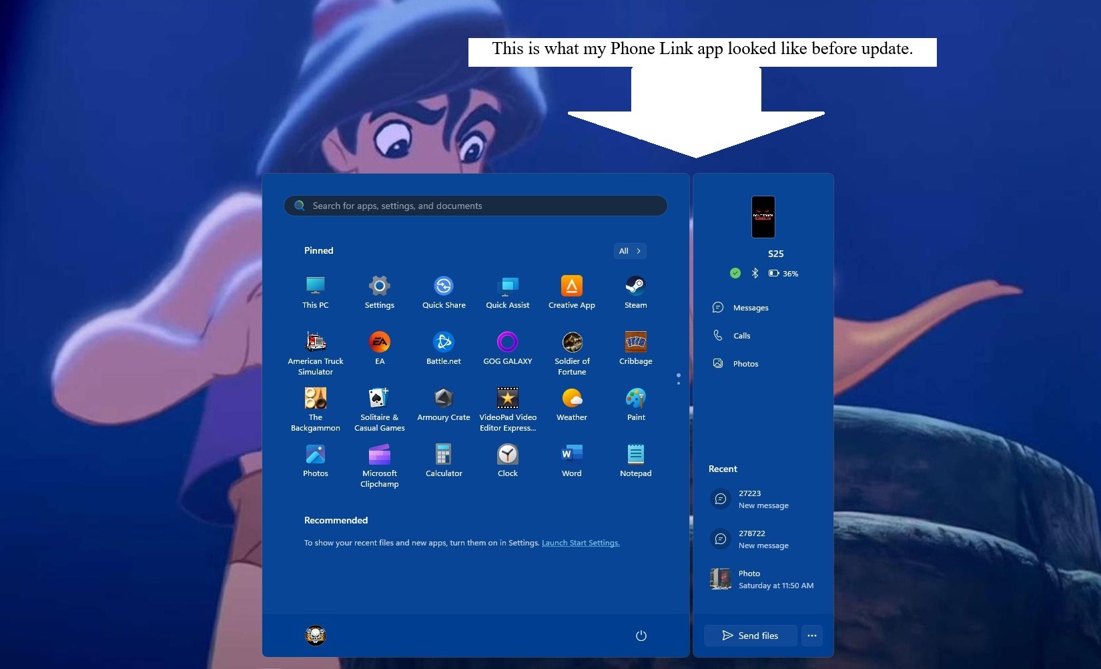The width and height of the screenshot is (1101, 669).
Task: Open recent Photo from Saturday 11:50 AM
Action: click(x=763, y=580)
